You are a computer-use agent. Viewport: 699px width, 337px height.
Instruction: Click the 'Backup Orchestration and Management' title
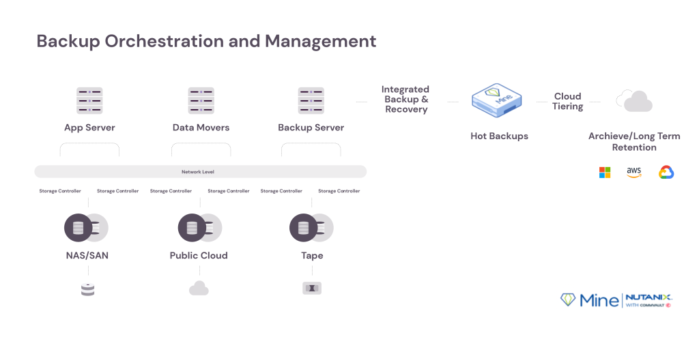pos(206,41)
